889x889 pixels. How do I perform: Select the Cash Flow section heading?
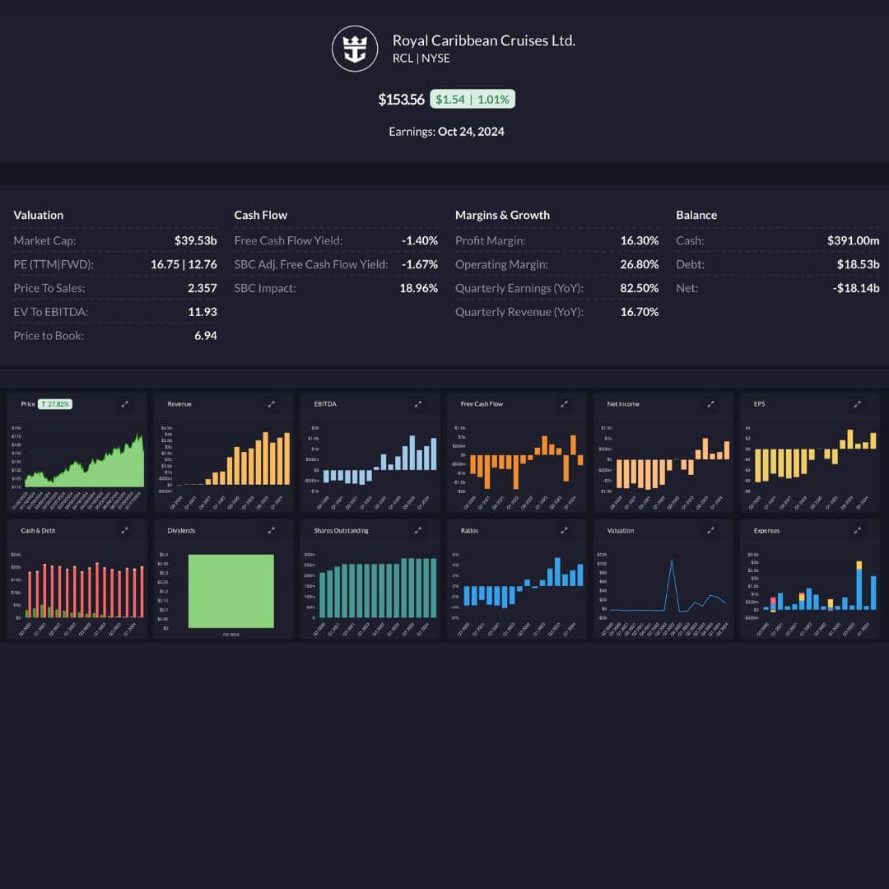tap(261, 215)
